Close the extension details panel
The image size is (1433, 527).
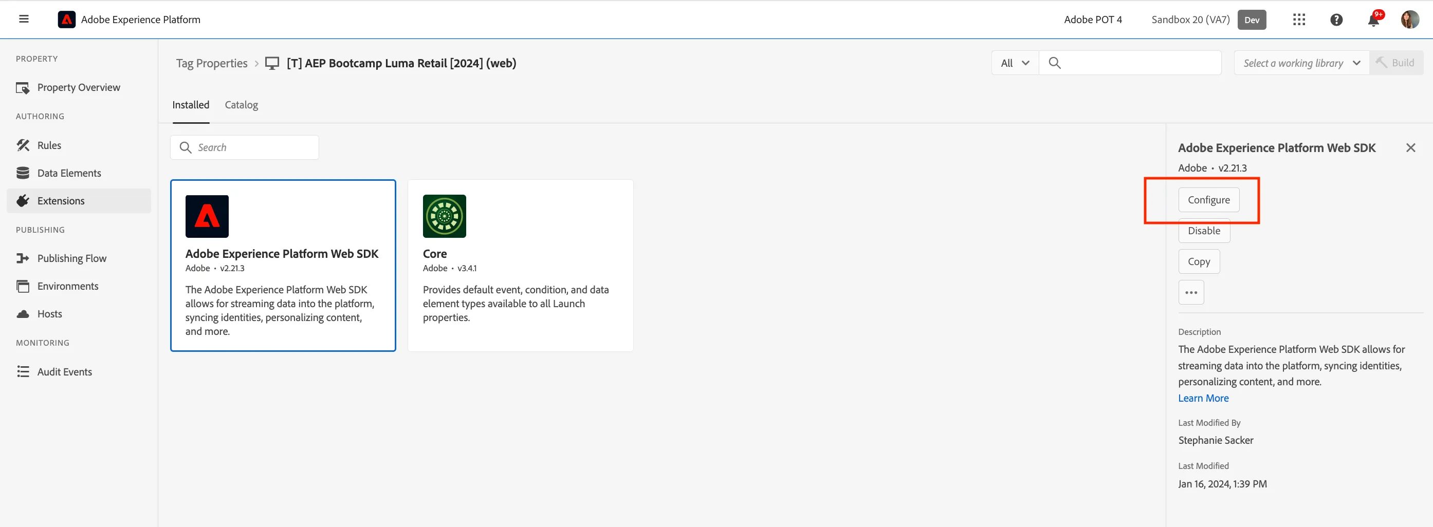pyautogui.click(x=1410, y=147)
